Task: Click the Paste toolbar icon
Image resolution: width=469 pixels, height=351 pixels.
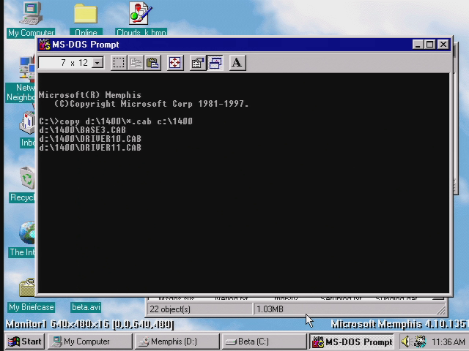Action: pyautogui.click(x=153, y=63)
